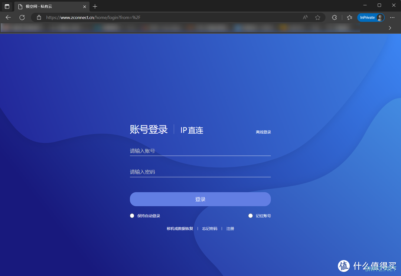Screen dimensions: 401x276
Task: Click the 登录 button
Action: tap(200, 199)
